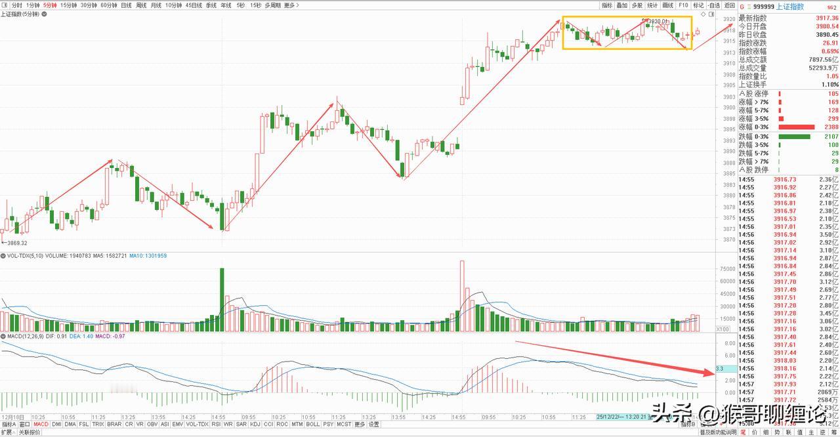
Task: Click the 多股 multi-stock button
Action: click(637, 5)
